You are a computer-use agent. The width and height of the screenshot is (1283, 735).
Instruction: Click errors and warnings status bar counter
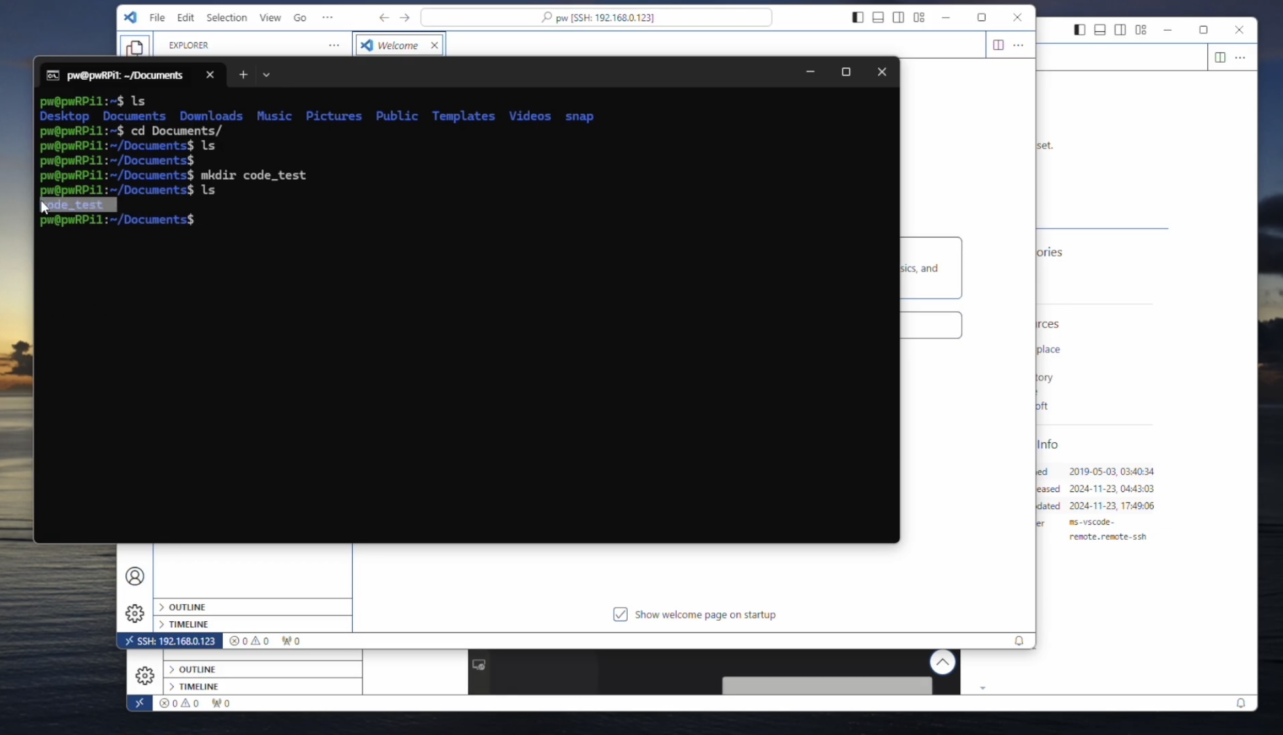(x=249, y=641)
